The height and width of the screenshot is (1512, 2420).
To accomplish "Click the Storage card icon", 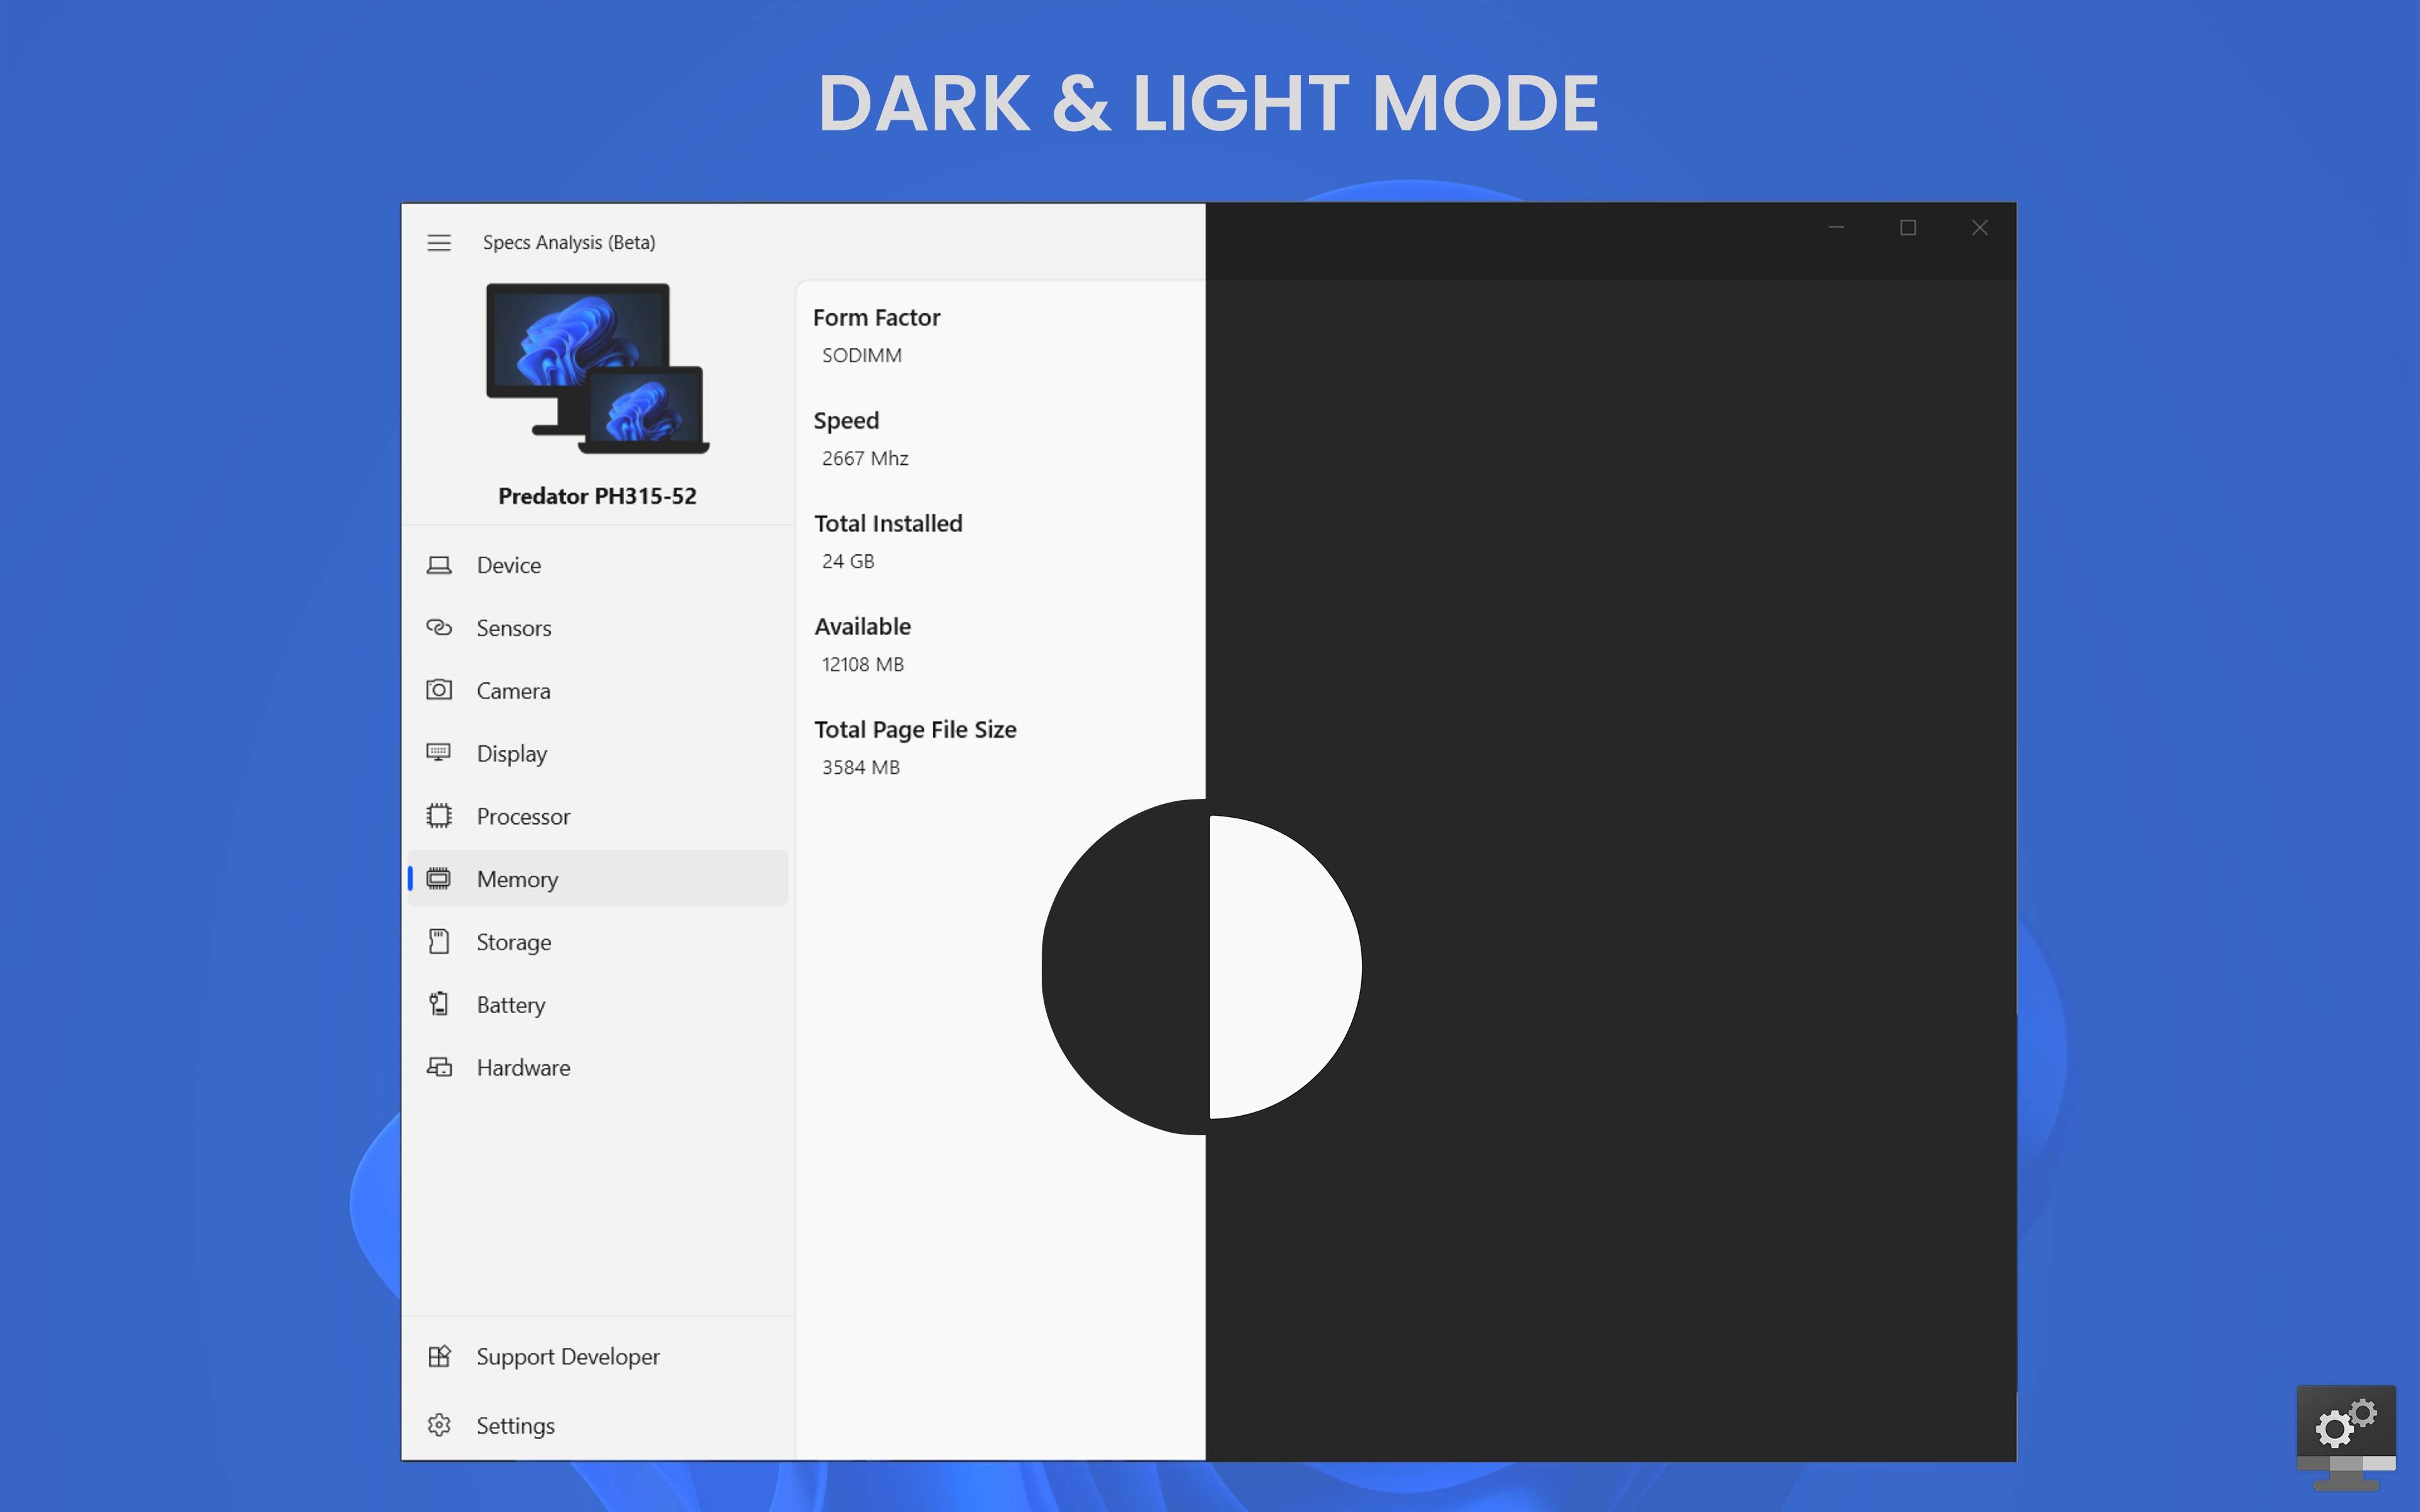I will pyautogui.click(x=439, y=941).
